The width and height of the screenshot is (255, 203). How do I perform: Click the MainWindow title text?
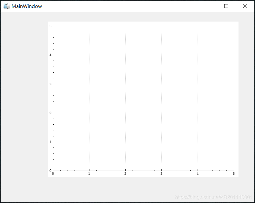click(x=26, y=6)
